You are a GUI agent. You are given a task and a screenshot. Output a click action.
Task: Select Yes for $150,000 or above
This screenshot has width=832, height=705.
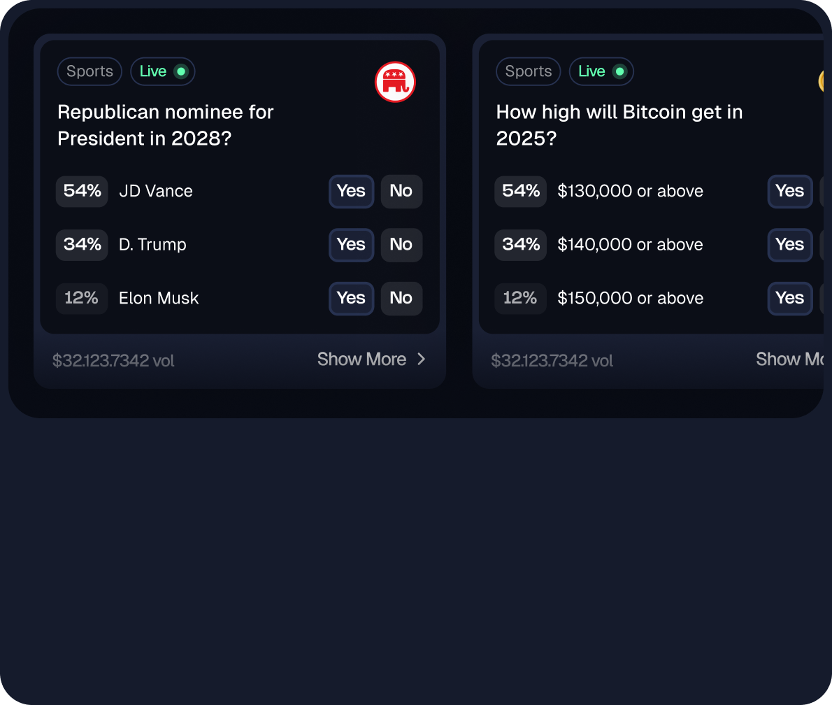click(789, 298)
